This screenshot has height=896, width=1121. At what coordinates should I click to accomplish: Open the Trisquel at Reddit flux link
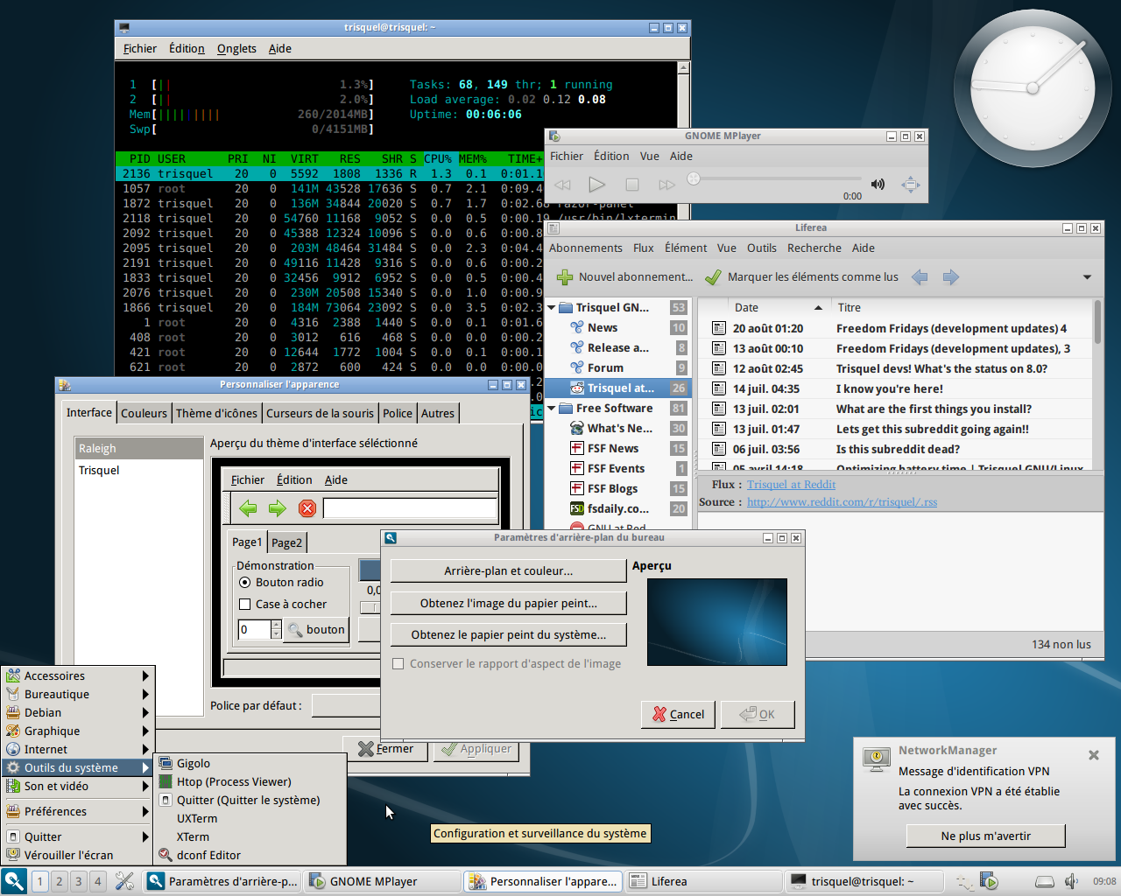pyautogui.click(x=791, y=485)
